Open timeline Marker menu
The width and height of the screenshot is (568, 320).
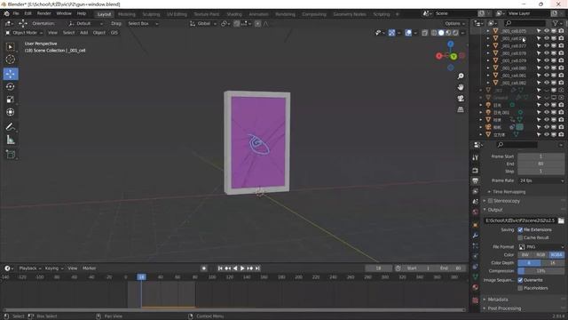pyautogui.click(x=89, y=268)
